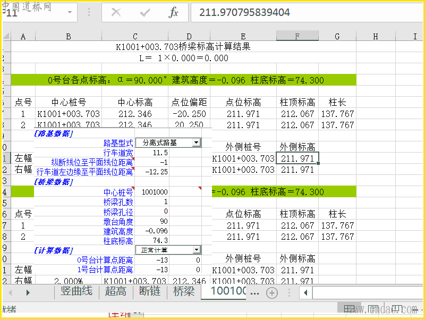This screenshot has width=425, height=319.
Task: Switch to the 断链 sheet tab
Action: (x=150, y=291)
